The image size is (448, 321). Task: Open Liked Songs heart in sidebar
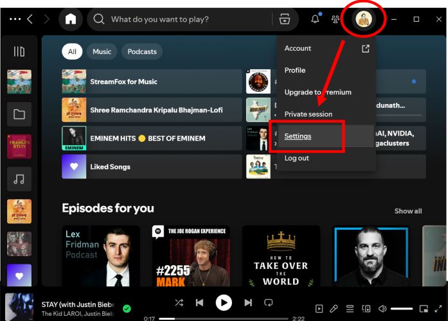[x=19, y=275]
